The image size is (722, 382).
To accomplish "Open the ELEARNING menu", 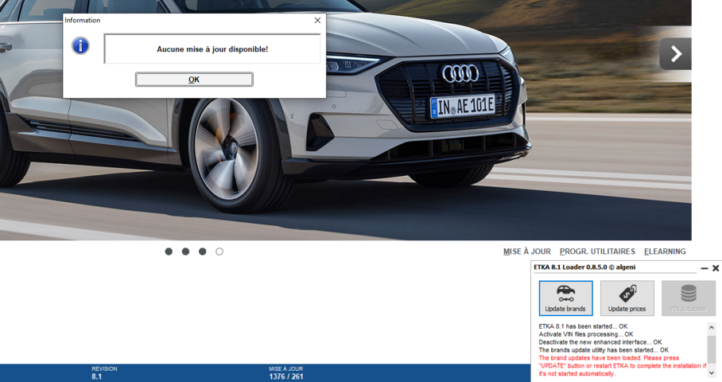I will [x=665, y=251].
